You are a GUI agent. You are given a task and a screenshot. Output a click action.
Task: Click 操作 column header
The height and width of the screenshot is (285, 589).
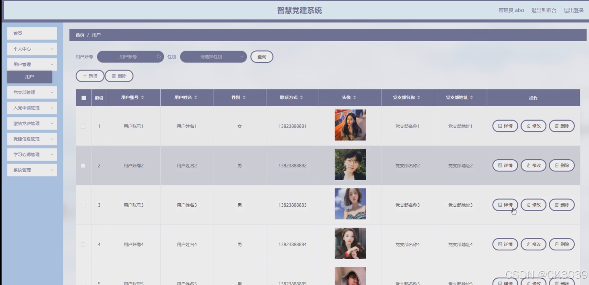(533, 98)
